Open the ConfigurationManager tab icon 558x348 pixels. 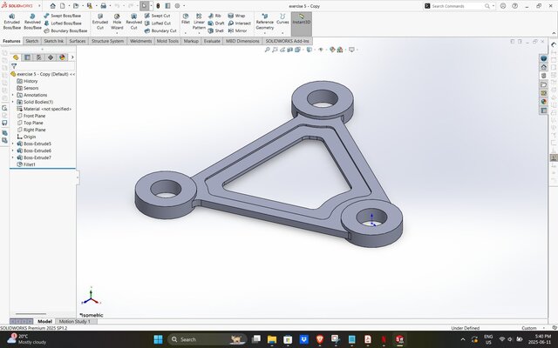pyautogui.click(x=38, y=57)
